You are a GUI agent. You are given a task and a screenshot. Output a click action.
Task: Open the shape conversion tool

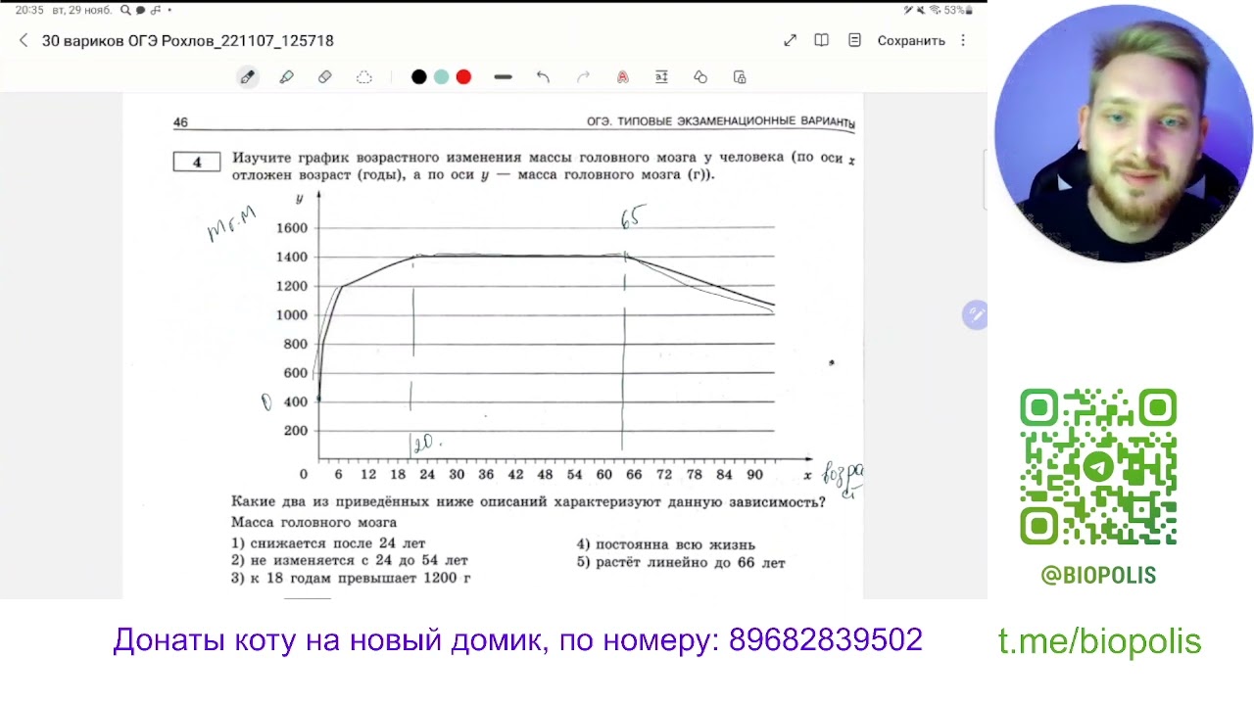[x=700, y=77]
